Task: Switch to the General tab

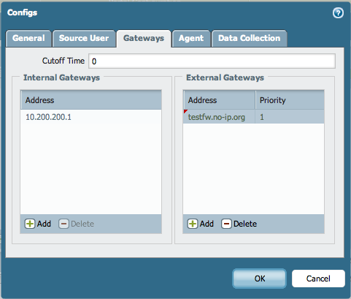Action: (x=28, y=38)
